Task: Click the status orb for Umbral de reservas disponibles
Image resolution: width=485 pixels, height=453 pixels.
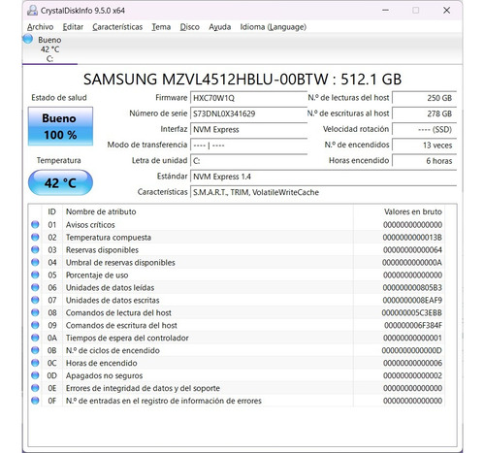Action: pos(35,262)
